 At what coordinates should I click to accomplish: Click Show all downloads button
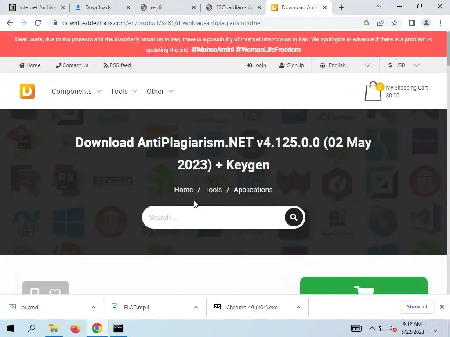tap(417, 307)
